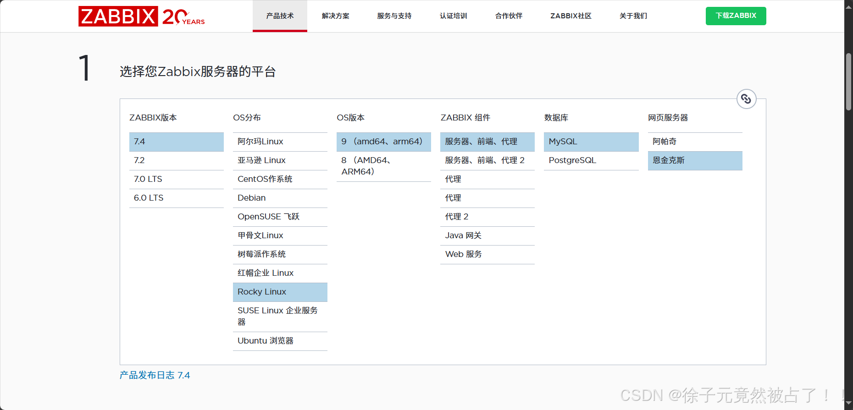Click the OS版本 column header
The image size is (853, 410).
pos(351,118)
